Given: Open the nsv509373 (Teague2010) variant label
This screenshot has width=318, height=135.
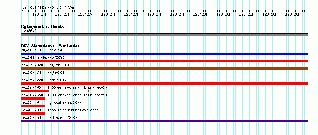Looking at the screenshot, I should pos(45,72).
